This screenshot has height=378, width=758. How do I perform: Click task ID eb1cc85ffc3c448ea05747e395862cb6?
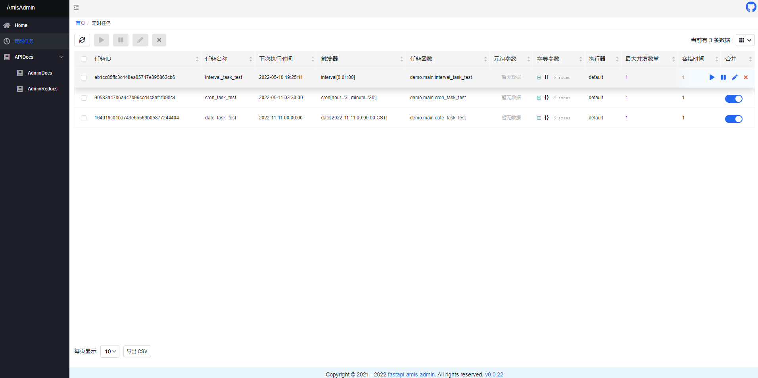tap(134, 77)
